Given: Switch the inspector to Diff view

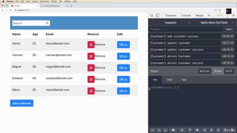Looking at the screenshot, I should coord(229,71).
